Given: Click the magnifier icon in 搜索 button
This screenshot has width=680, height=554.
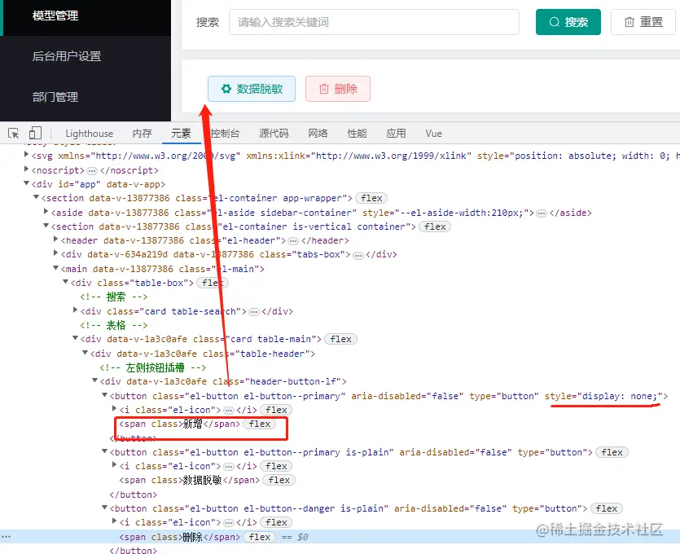Looking at the screenshot, I should tap(555, 22).
